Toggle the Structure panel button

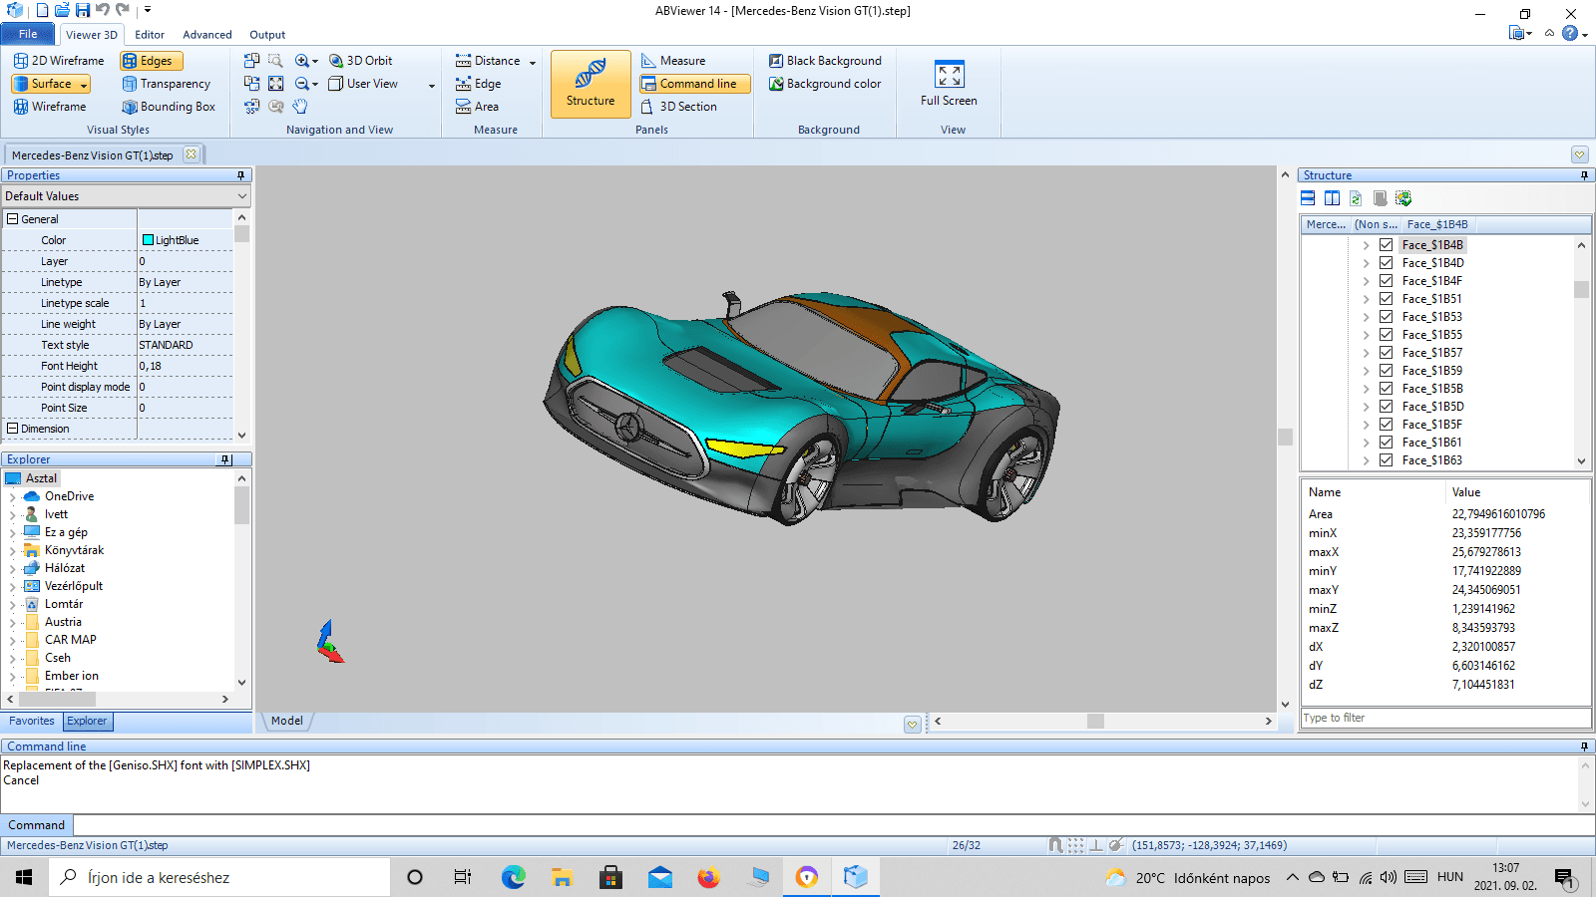(591, 84)
